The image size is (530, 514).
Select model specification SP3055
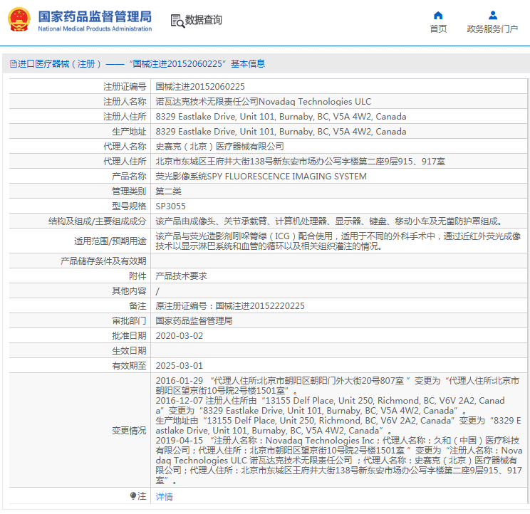pyautogui.click(x=170, y=206)
